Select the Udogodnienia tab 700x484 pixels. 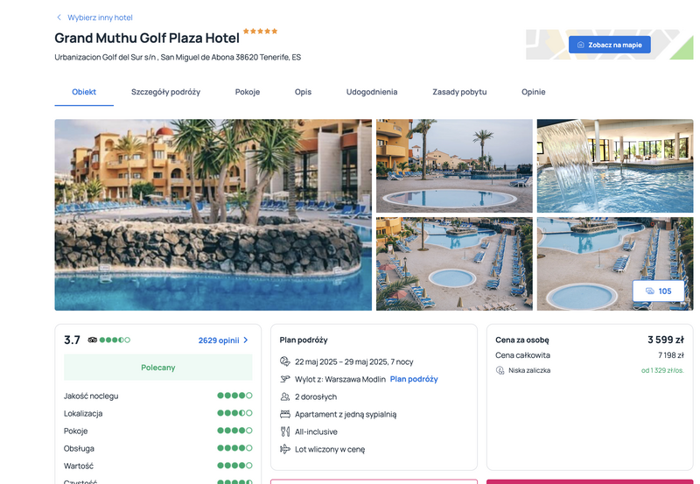click(x=372, y=92)
